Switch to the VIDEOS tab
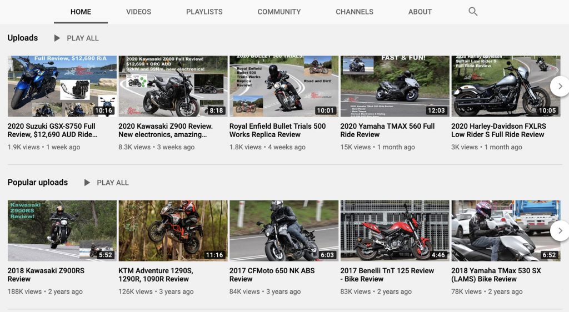This screenshot has height=312, width=569. coord(138,12)
